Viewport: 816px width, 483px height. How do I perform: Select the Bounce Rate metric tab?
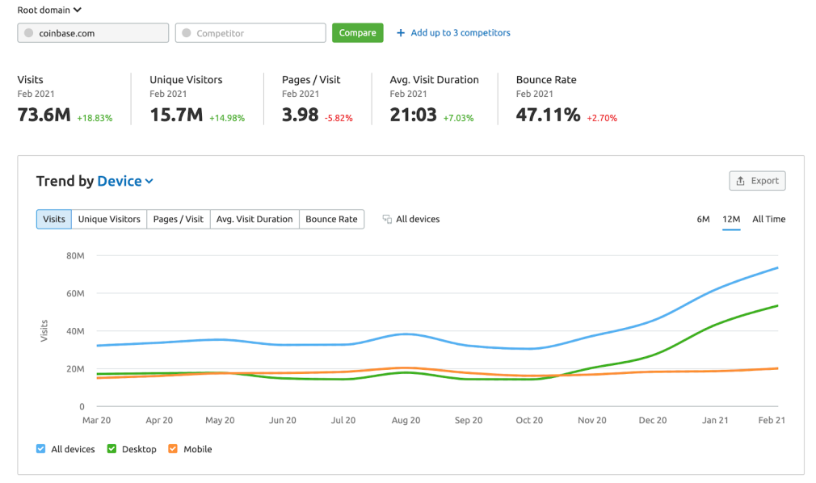(331, 218)
